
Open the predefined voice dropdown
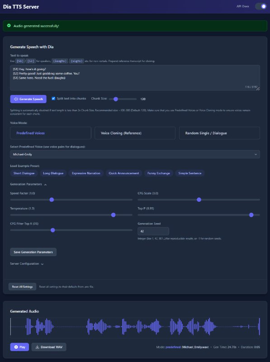135,154
